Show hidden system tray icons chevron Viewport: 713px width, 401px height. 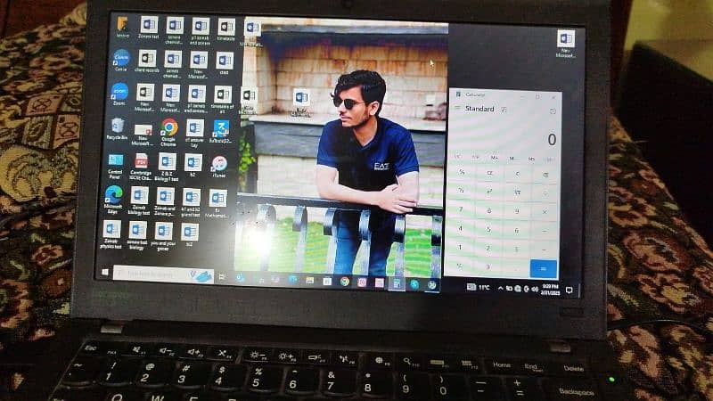499,289
